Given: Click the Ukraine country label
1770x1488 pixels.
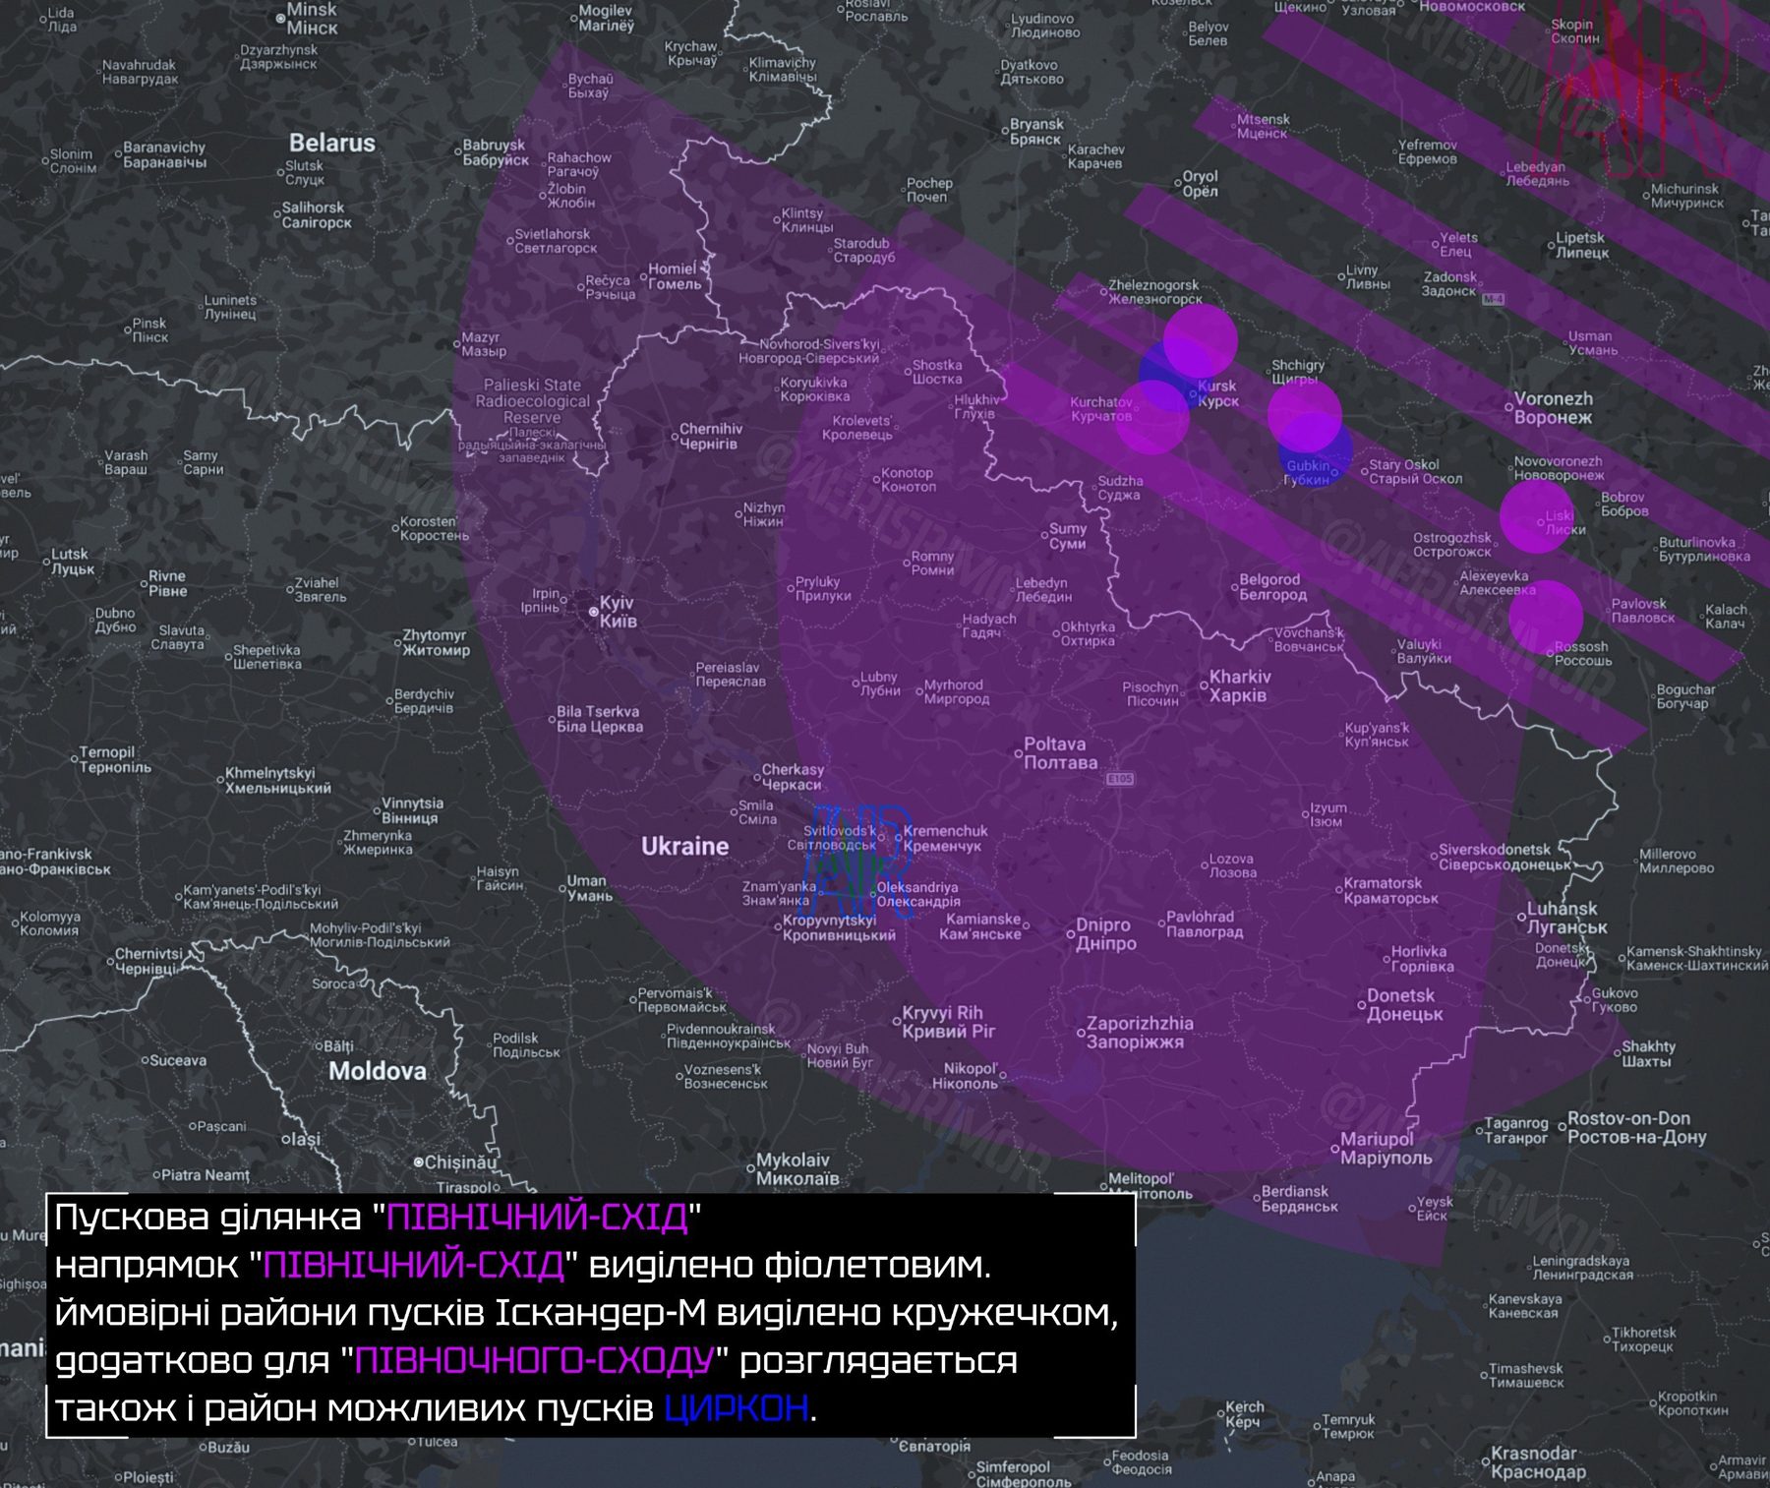Looking at the screenshot, I should click(684, 846).
